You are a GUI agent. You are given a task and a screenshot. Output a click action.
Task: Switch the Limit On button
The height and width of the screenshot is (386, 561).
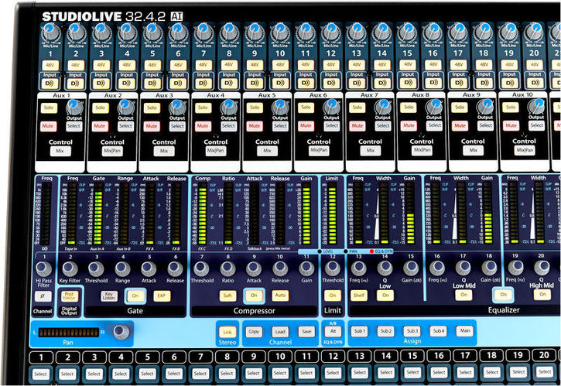pos(333,295)
